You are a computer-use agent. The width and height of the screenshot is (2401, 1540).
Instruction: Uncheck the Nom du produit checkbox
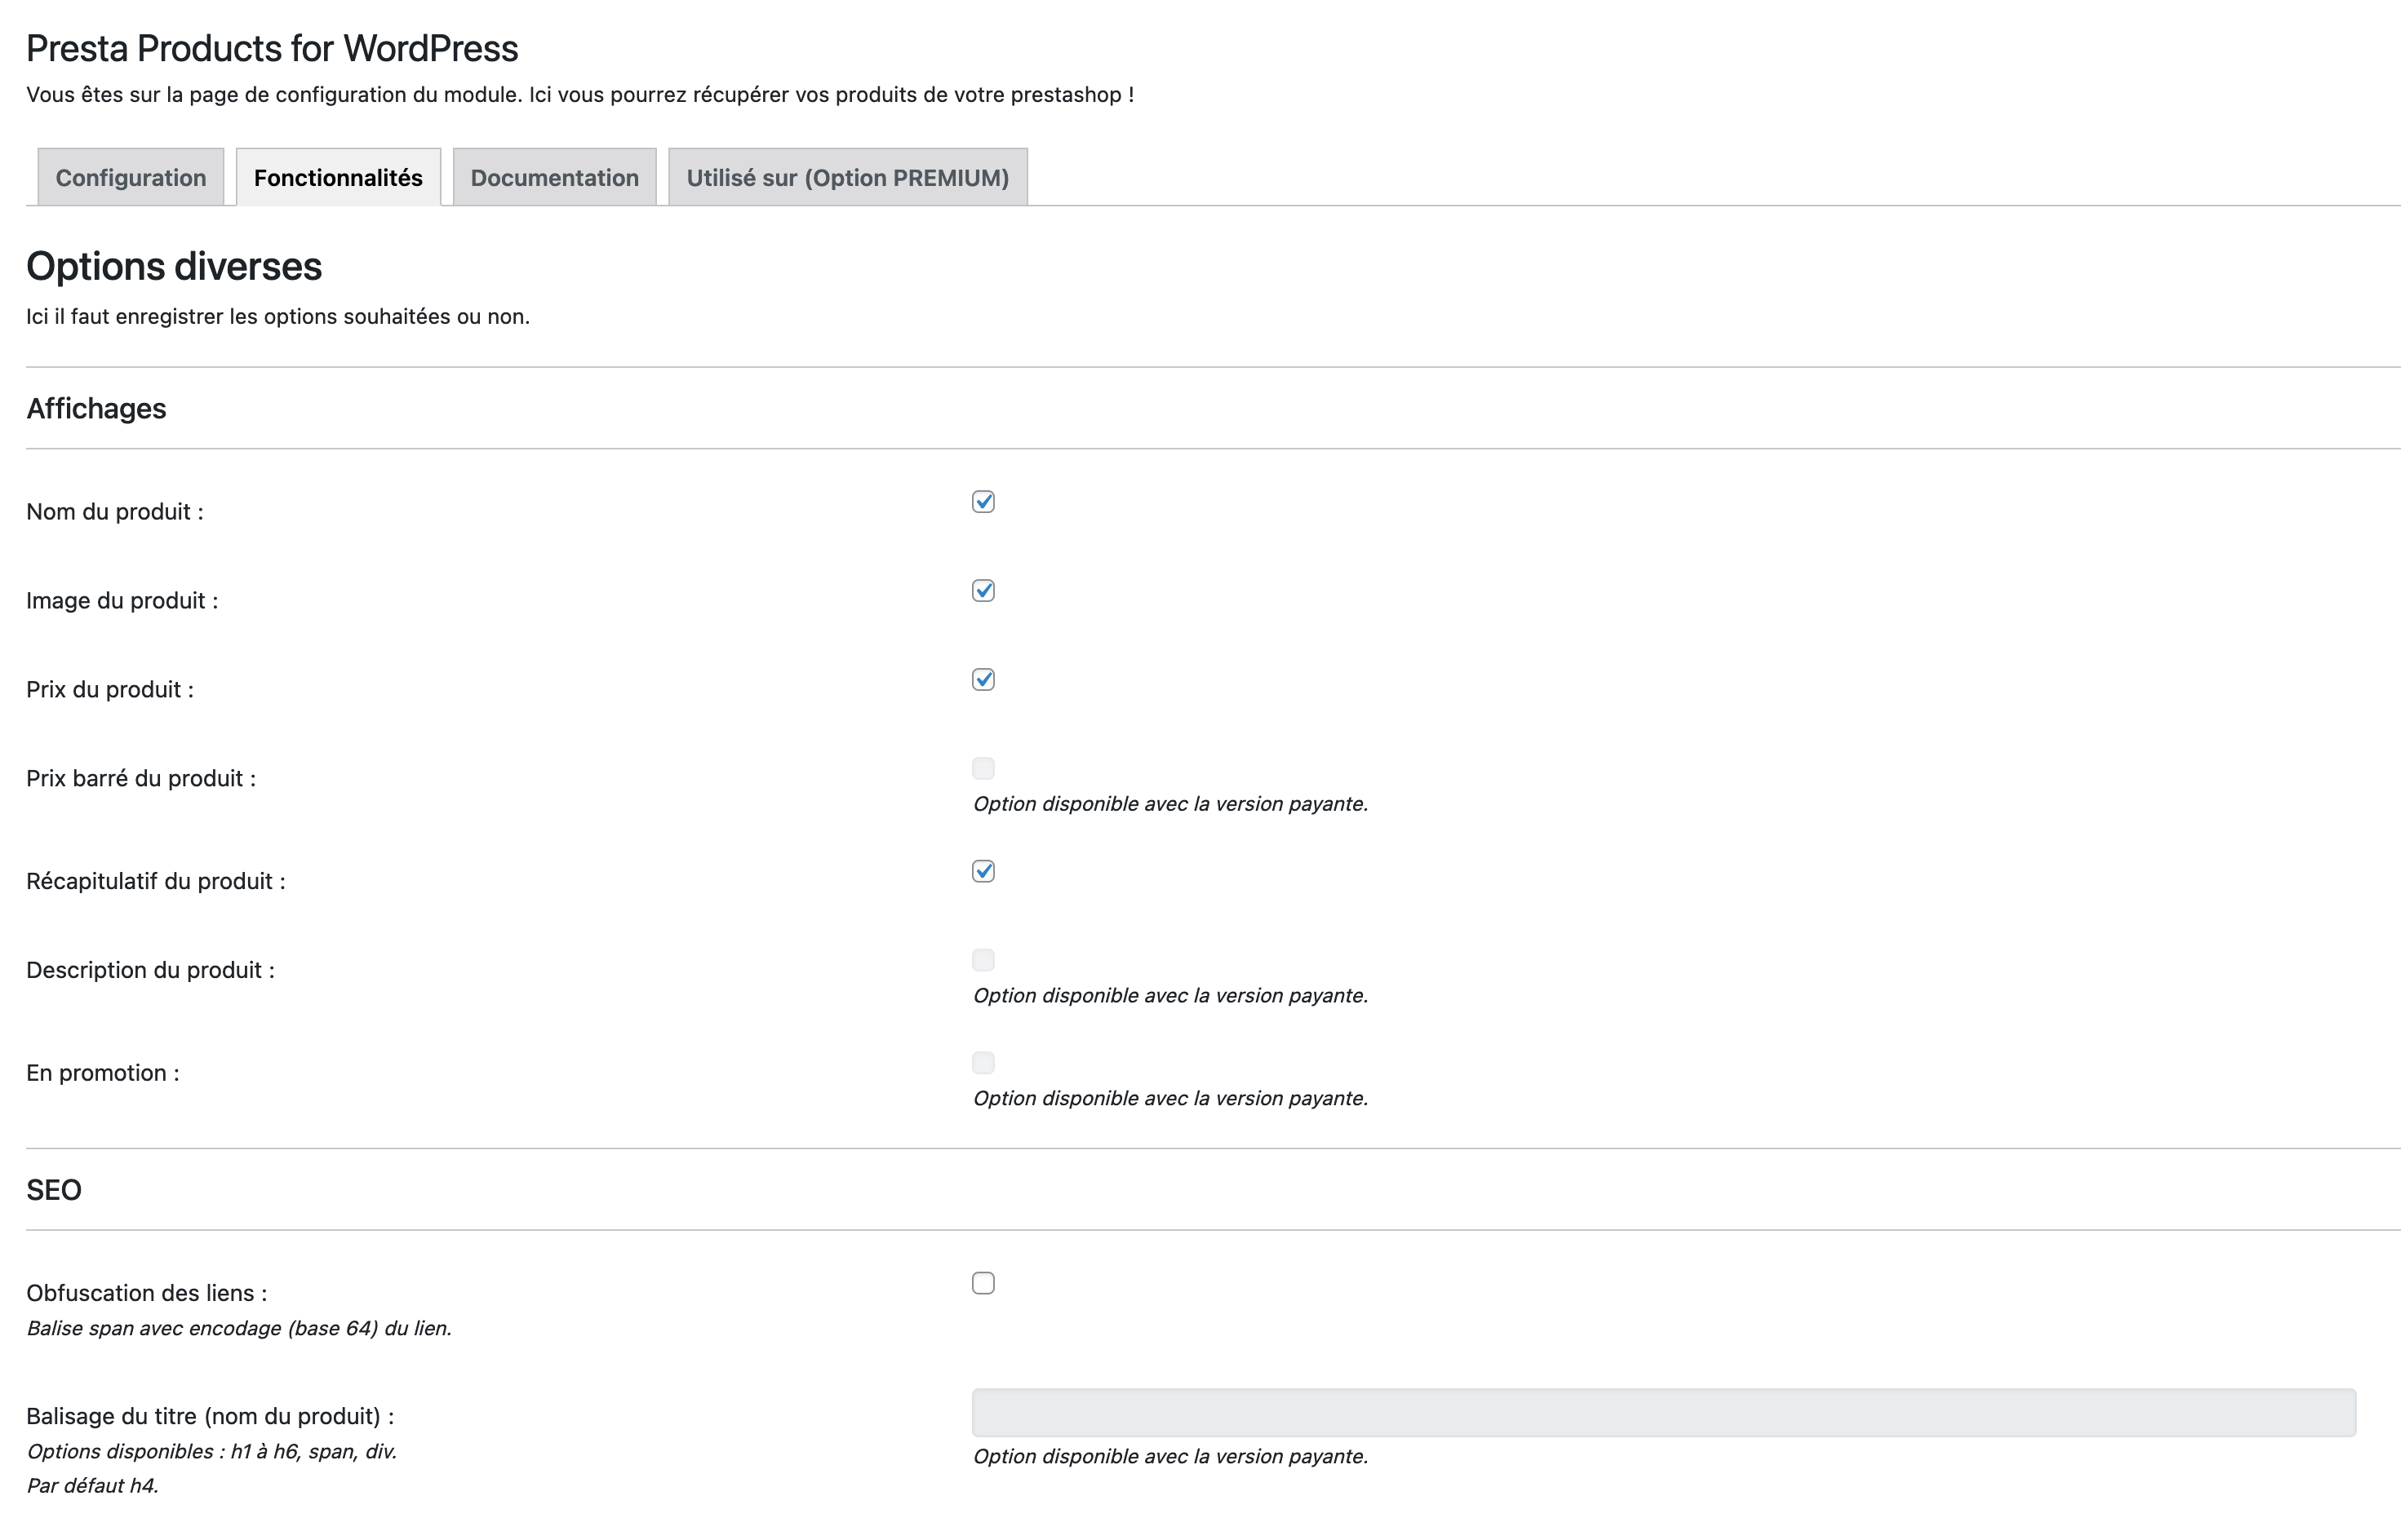point(983,502)
